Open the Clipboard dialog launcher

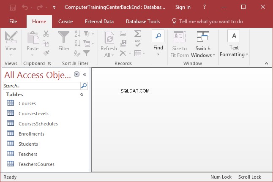49,63
